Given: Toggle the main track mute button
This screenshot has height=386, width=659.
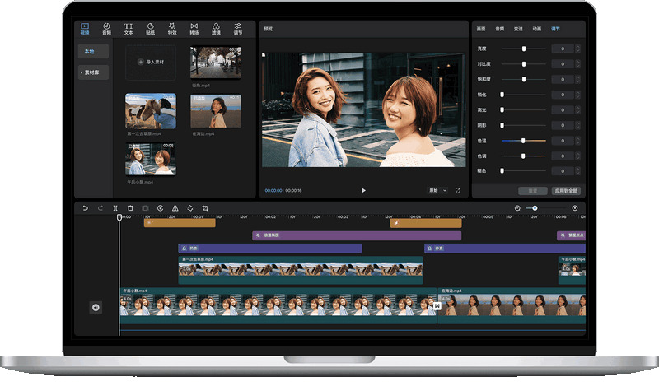Looking at the screenshot, I should (96, 307).
